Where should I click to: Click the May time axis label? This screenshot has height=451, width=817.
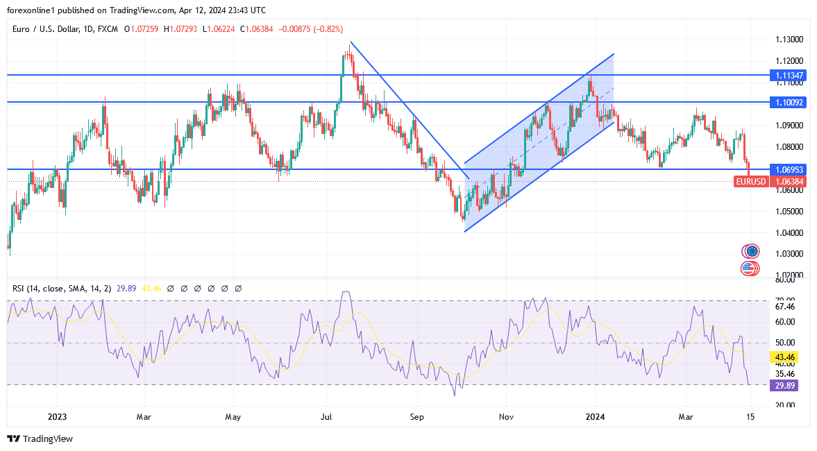tap(233, 417)
